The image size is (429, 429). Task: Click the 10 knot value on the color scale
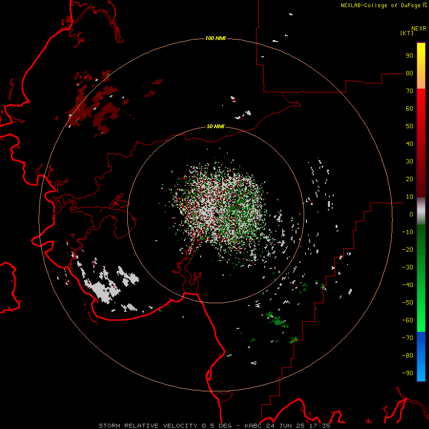(x=409, y=197)
